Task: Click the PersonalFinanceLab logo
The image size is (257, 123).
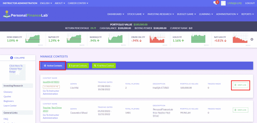Action: (26, 14)
